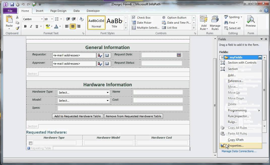
Task: Tick the checkbox in Requested Hardware row
Action: (x=31, y=143)
